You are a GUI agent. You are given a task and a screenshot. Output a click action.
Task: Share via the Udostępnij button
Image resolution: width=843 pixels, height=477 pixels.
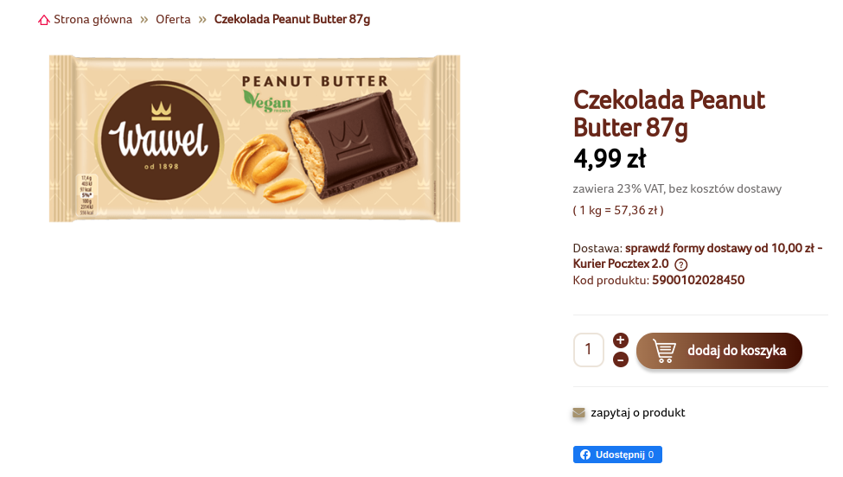click(x=617, y=455)
